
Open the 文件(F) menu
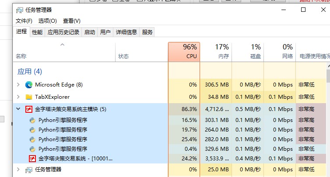[x=24, y=21]
